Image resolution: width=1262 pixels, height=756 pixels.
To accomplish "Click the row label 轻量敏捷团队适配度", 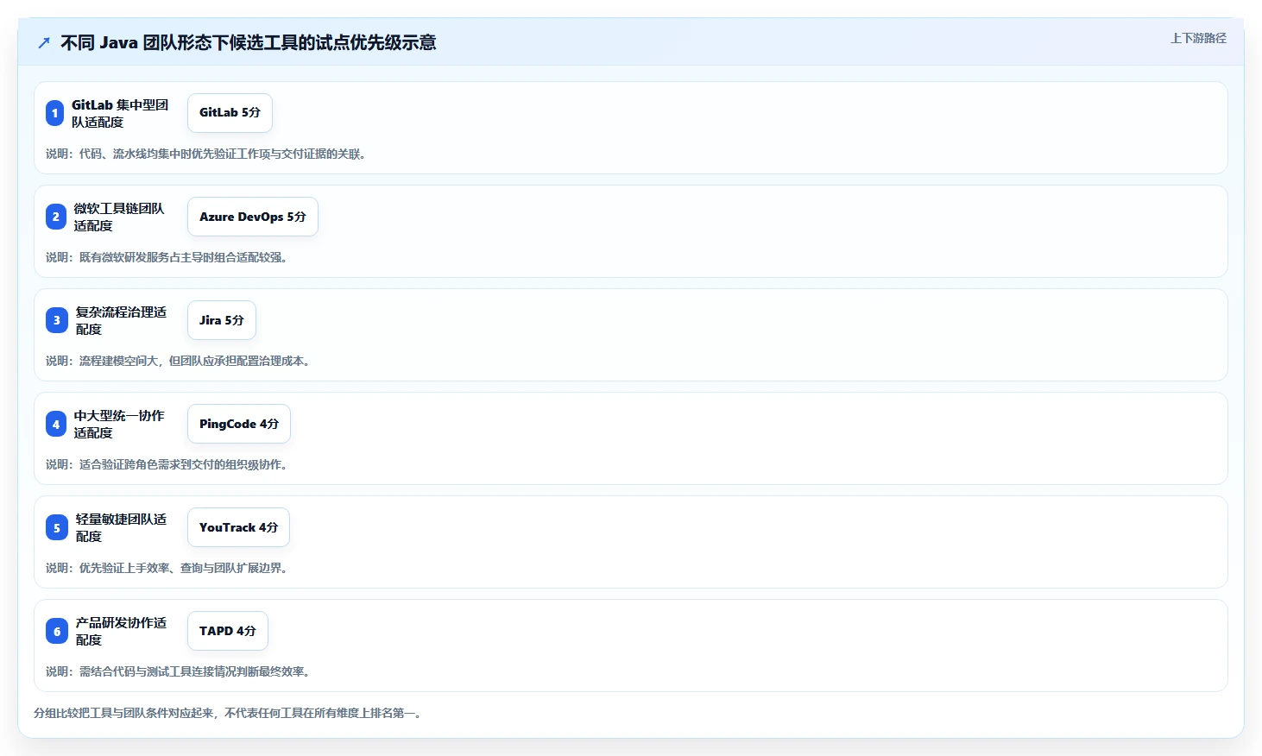I will tap(122, 527).
